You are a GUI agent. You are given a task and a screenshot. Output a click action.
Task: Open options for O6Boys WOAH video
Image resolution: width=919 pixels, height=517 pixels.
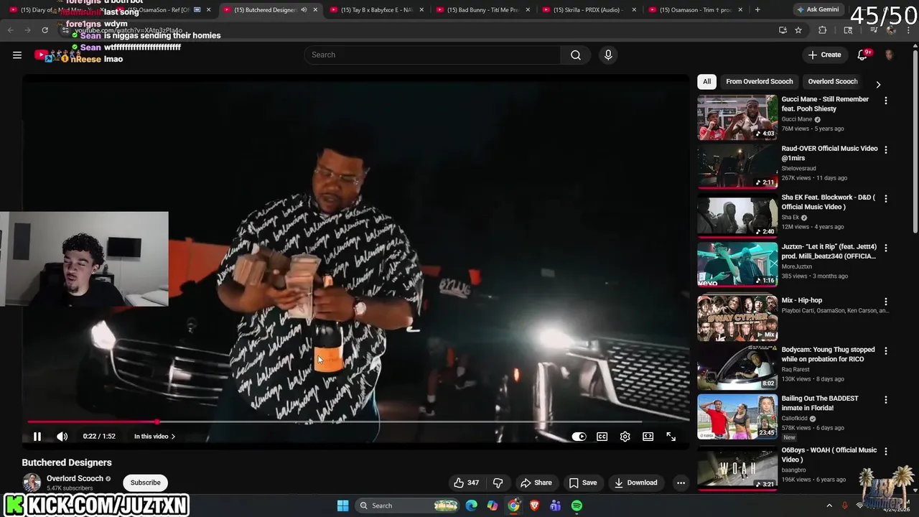click(885, 452)
